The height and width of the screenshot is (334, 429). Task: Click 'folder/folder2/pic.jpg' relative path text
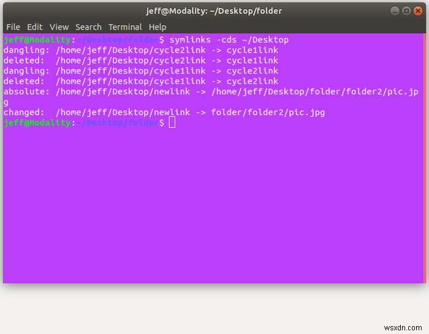[x=268, y=112]
